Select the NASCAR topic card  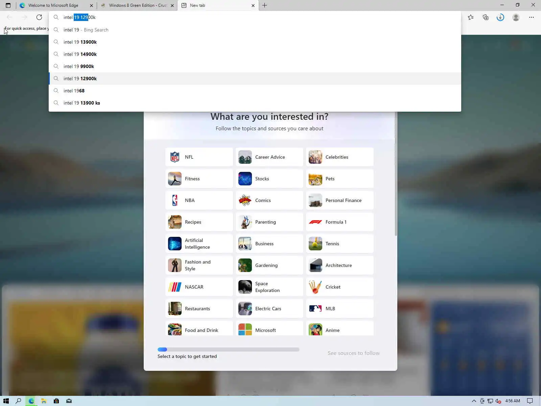coord(199,287)
